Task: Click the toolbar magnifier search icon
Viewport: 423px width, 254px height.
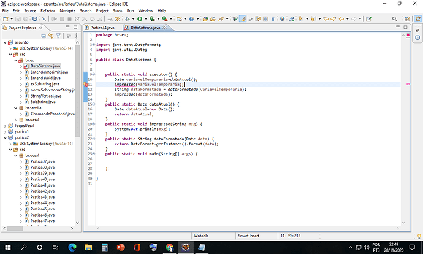Action: (x=394, y=19)
